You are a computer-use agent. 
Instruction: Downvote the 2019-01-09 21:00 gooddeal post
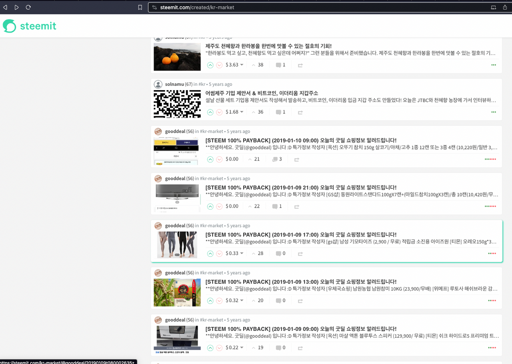pyautogui.click(x=219, y=206)
